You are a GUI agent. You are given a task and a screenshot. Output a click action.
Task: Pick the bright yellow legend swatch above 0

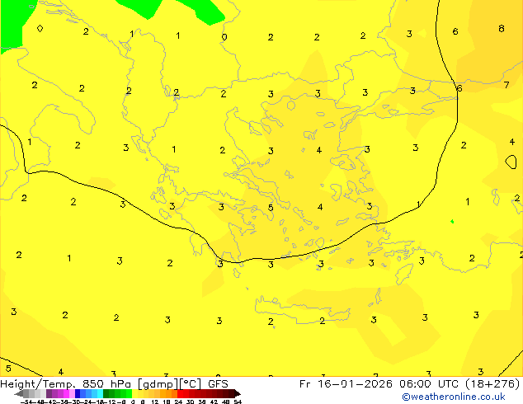134,393
